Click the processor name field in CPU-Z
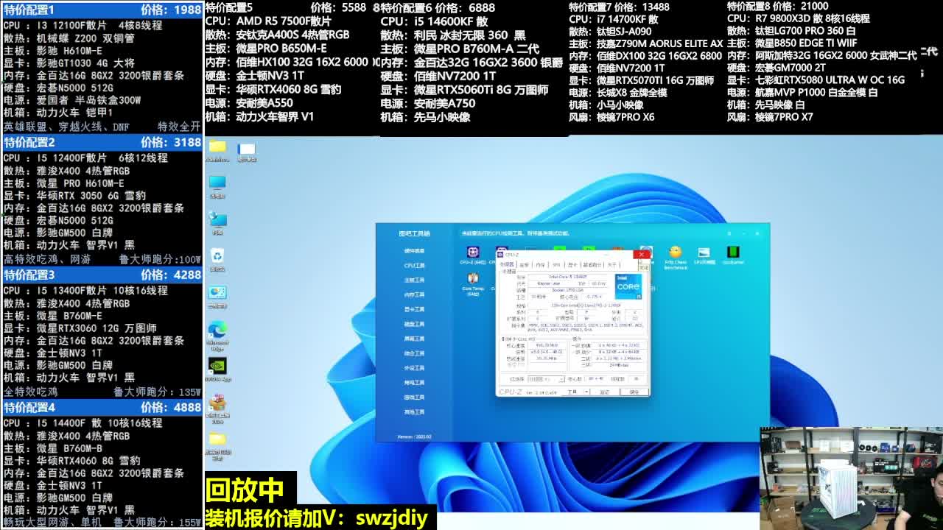This screenshot has height=530, width=943. click(568, 277)
